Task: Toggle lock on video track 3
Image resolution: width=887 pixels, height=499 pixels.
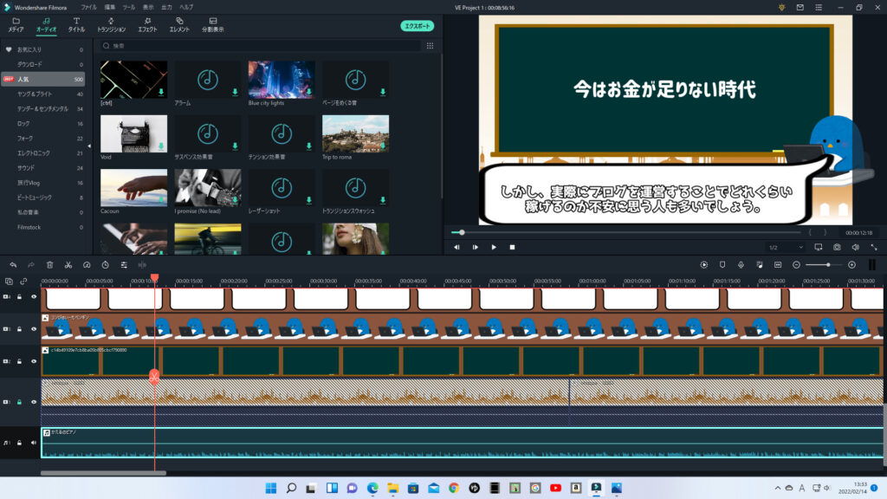Action: coord(20,328)
